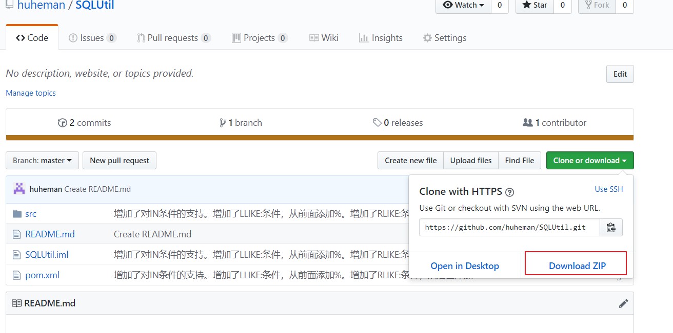Go to the Pull requests tab

pyautogui.click(x=174, y=38)
